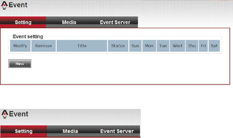
Task: Click the Wed column header
Action: coord(177,46)
